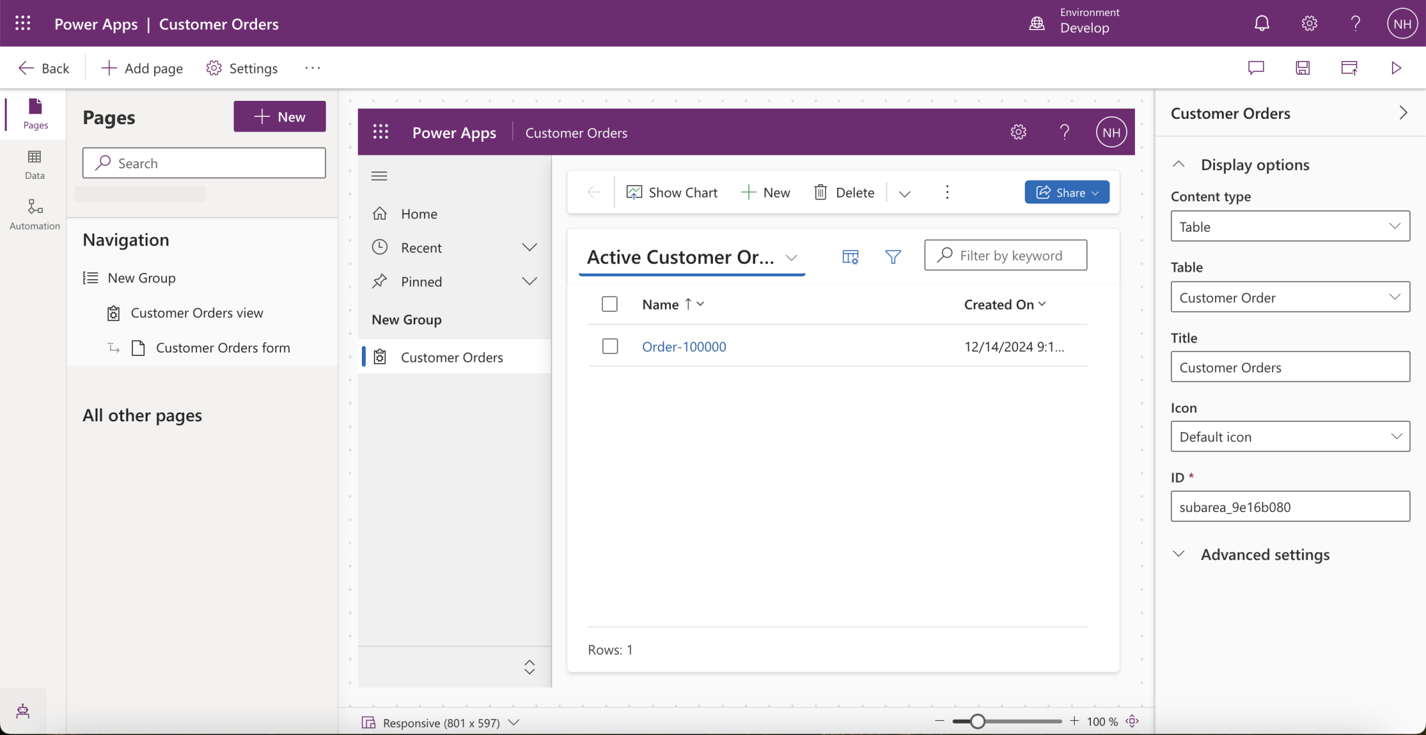Screen dimensions: 1426x735
Task: Open the Order-100000 record link
Action: click(684, 346)
